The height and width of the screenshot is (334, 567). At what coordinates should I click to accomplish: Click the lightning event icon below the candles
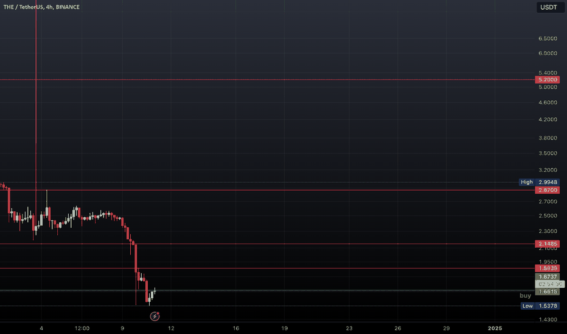point(155,316)
